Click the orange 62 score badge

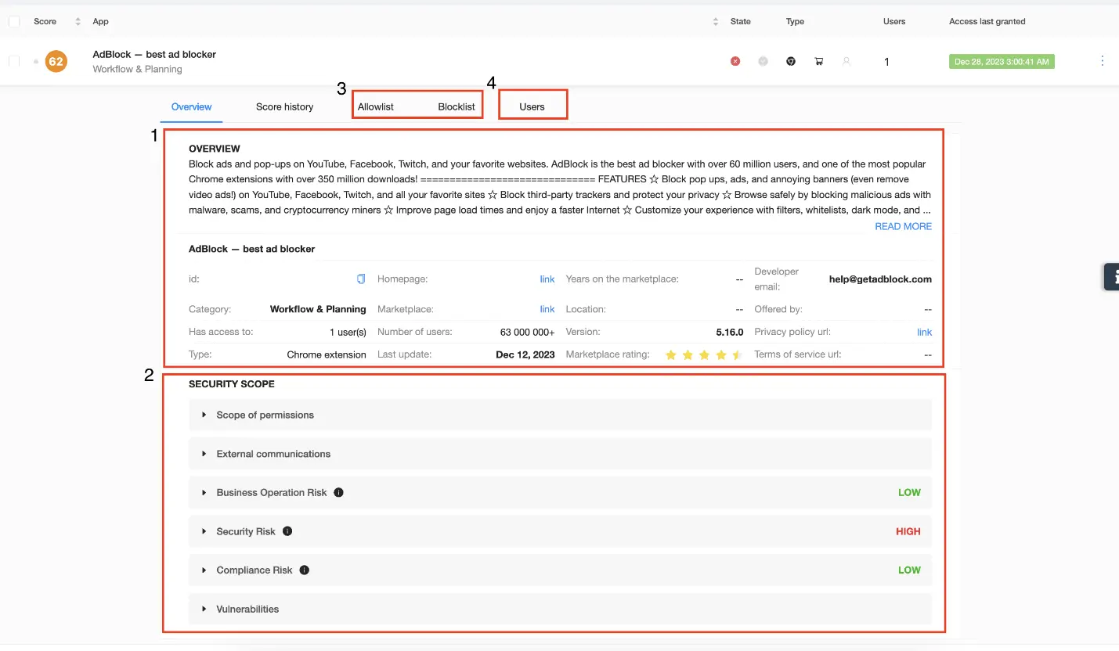56,61
